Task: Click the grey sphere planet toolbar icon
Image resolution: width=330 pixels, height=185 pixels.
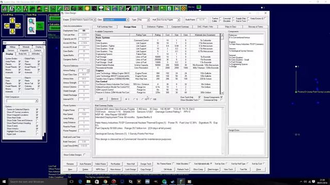Action: point(149,9)
